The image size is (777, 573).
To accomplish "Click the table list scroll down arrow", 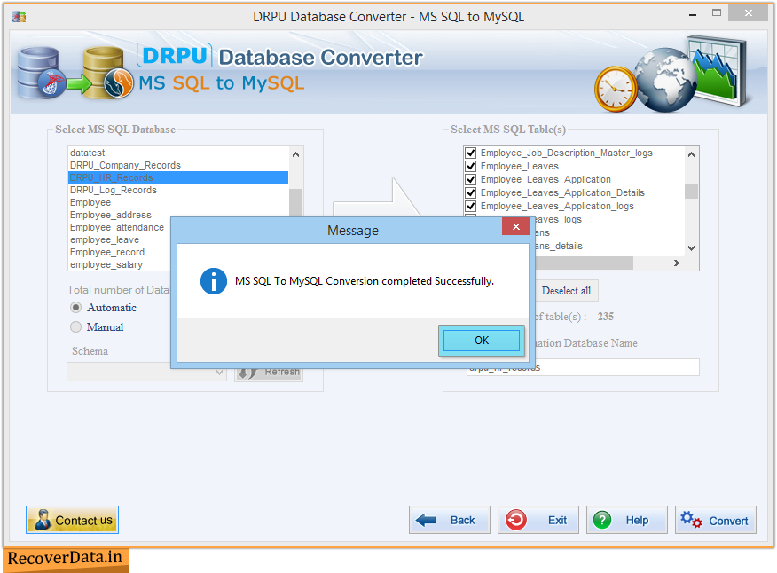I will [x=691, y=247].
